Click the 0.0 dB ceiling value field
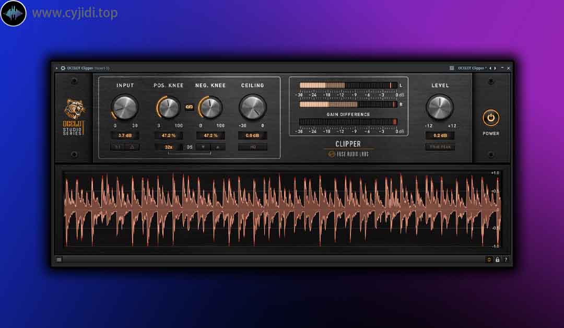564x328 pixels. tap(253, 136)
